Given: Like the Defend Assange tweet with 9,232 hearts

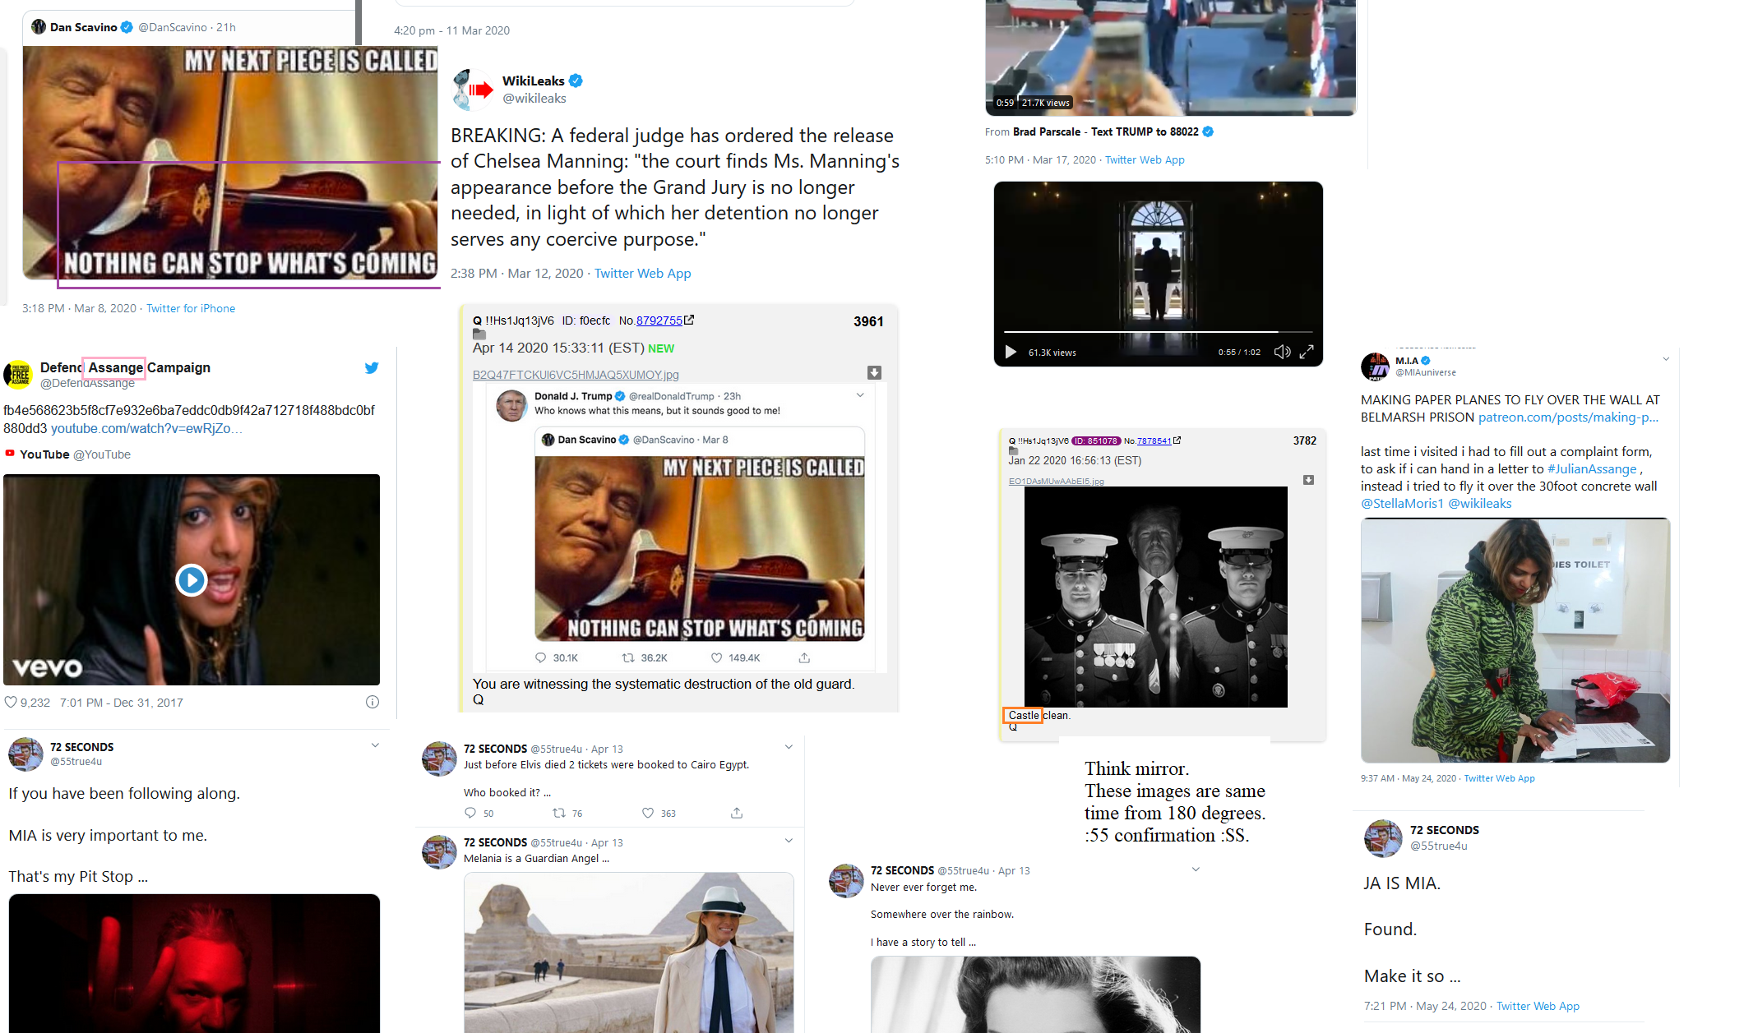Looking at the screenshot, I should (11, 703).
